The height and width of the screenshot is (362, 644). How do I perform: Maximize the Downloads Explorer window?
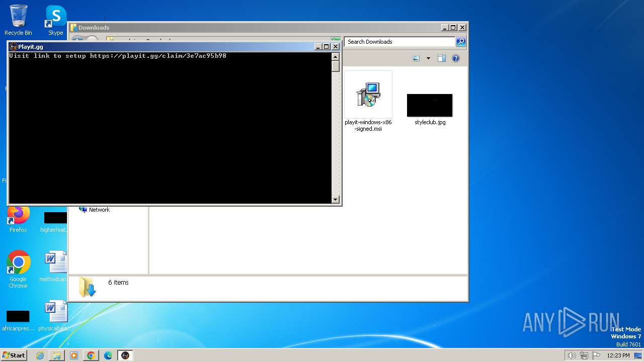[453, 28]
